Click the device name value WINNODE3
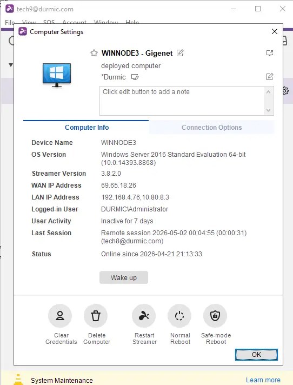The image size is (293, 385). (118, 143)
